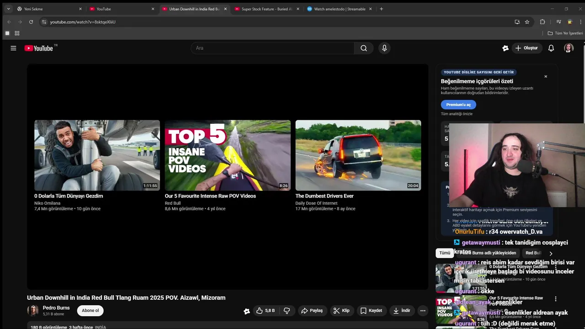Select the Tümü filter chip
The image size is (585, 329).
[x=445, y=253]
